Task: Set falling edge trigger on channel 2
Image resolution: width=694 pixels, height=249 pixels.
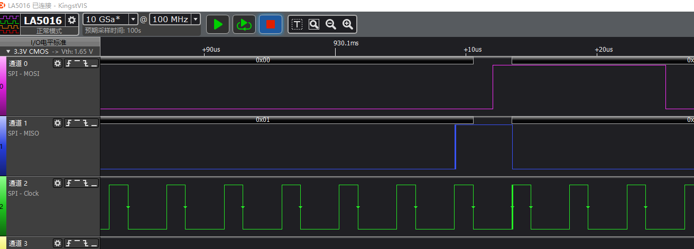Action: [x=86, y=183]
